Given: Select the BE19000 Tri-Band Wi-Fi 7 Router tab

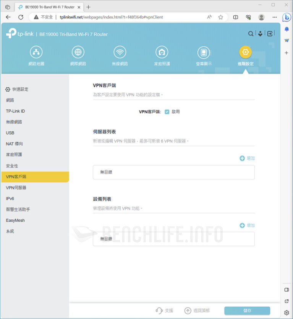Looking at the screenshot, I should pyautogui.click(x=49, y=7).
